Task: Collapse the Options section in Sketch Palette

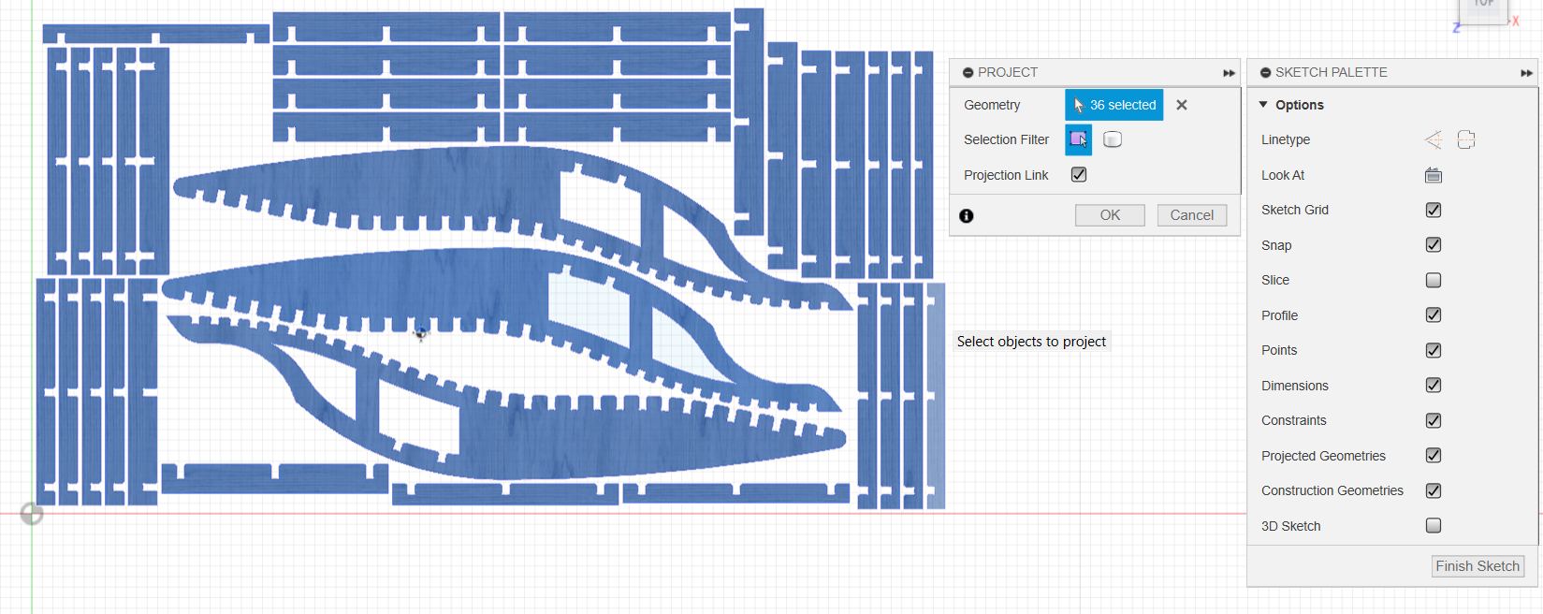Action: pos(1263,105)
